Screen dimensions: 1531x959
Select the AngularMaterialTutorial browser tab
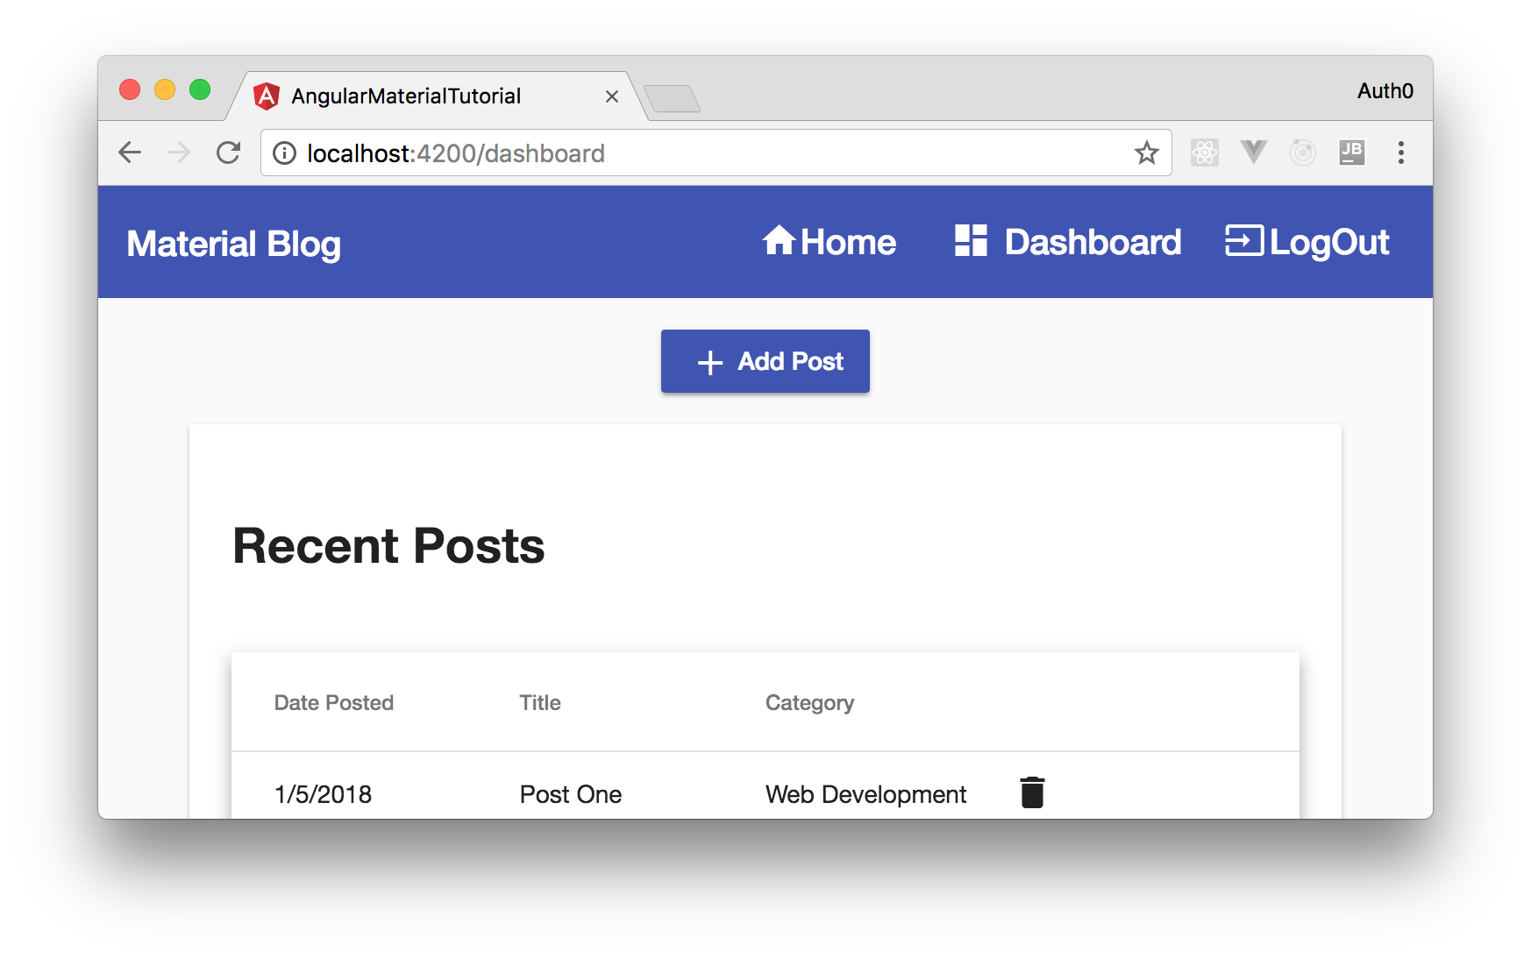[x=437, y=96]
